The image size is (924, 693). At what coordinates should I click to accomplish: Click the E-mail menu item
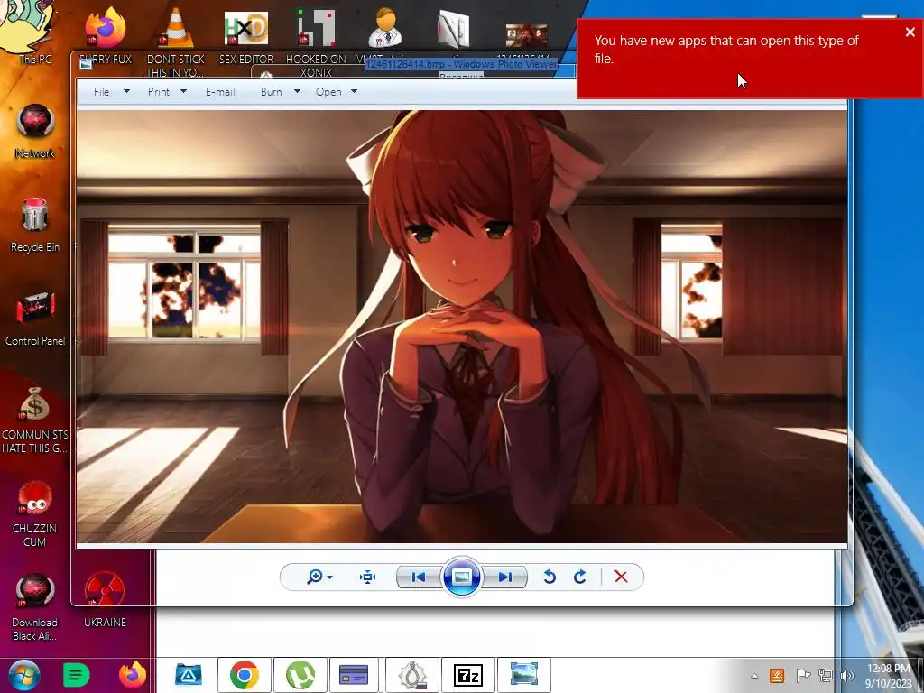click(220, 92)
